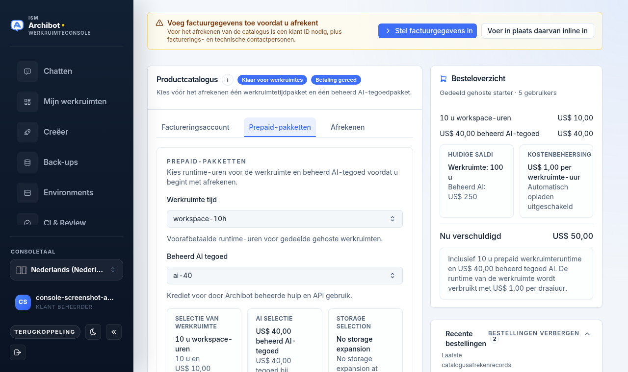Screen dimensions: 628x372
Task: Click Stel factuurgegevens in button
Action: click(x=427, y=31)
